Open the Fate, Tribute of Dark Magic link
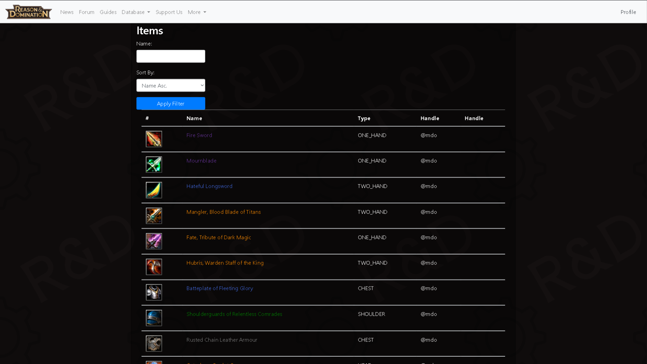The width and height of the screenshot is (647, 364). (218, 237)
